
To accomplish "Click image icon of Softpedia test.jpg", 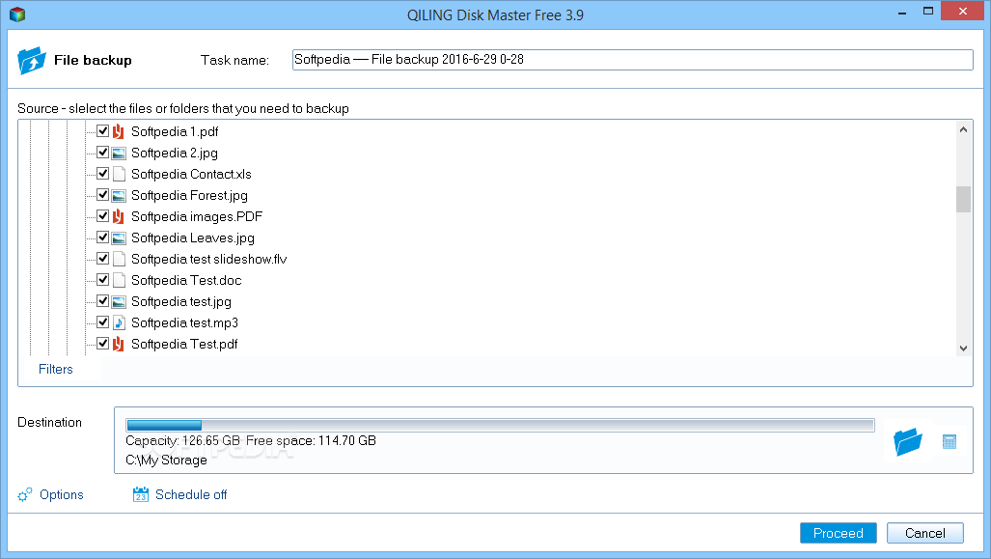I will tap(118, 301).
